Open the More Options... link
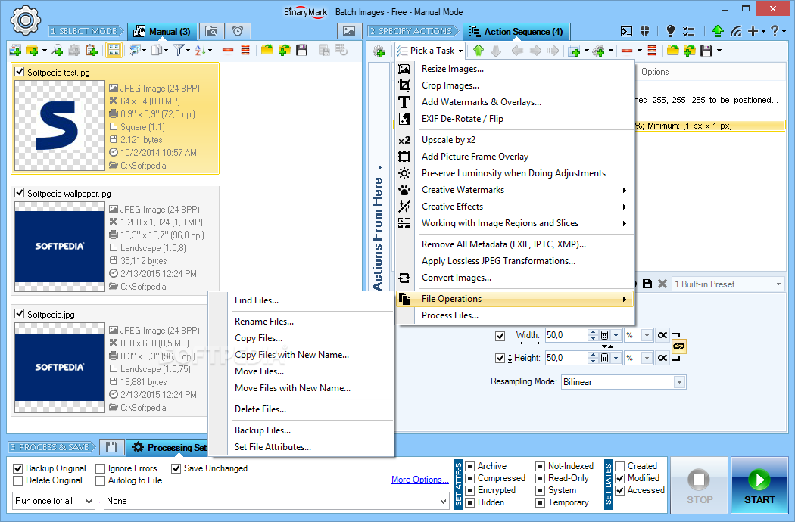 (x=419, y=480)
